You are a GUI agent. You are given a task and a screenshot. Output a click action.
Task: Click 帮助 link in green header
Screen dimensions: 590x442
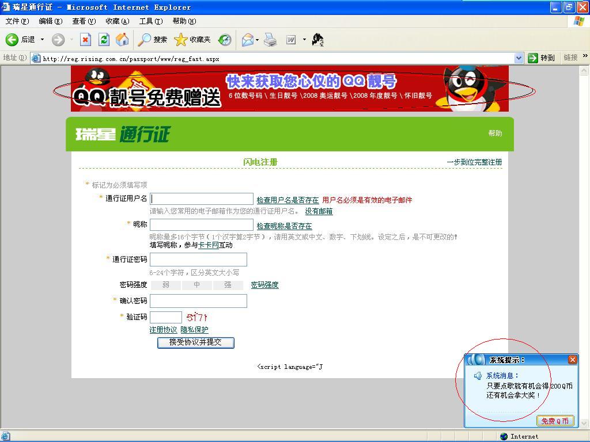pyautogui.click(x=495, y=133)
